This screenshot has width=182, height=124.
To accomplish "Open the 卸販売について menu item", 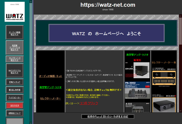I will (14, 113).
